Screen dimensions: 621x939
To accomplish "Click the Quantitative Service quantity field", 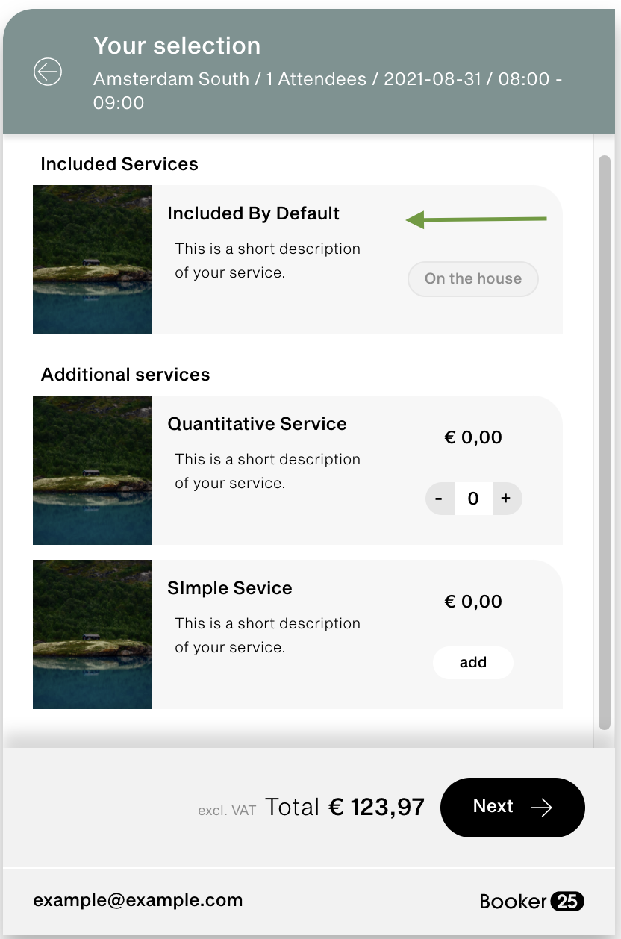I will [473, 499].
